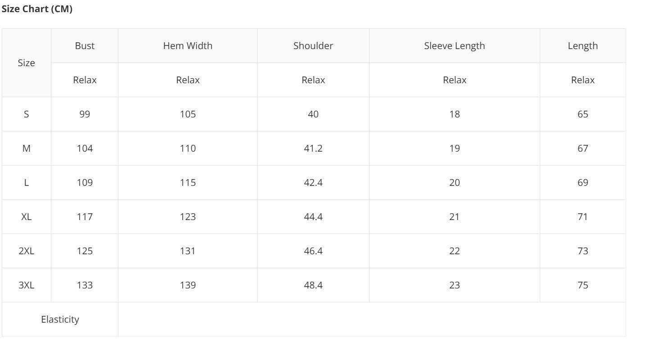Click the Size column header cell
This screenshot has width=646, height=342.
point(27,63)
